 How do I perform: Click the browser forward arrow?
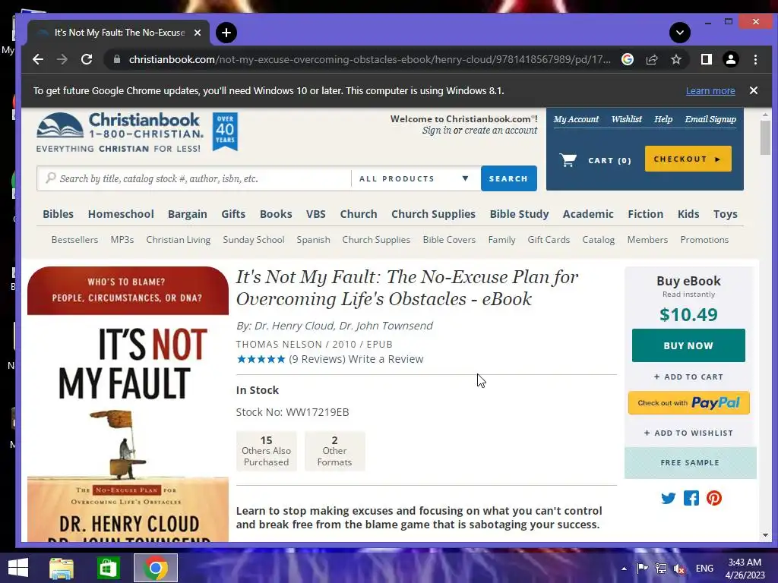coord(62,59)
